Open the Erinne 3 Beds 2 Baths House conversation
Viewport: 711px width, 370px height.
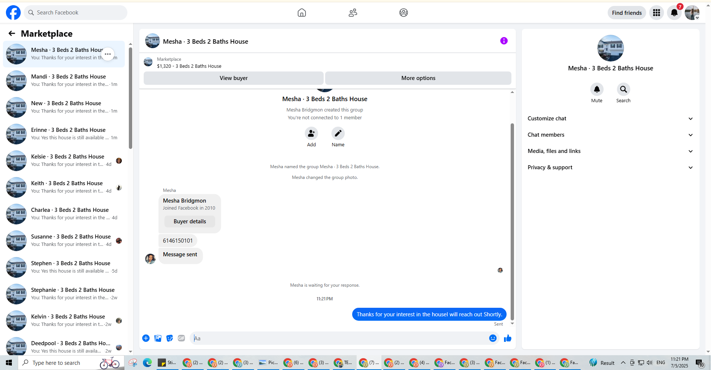64,134
